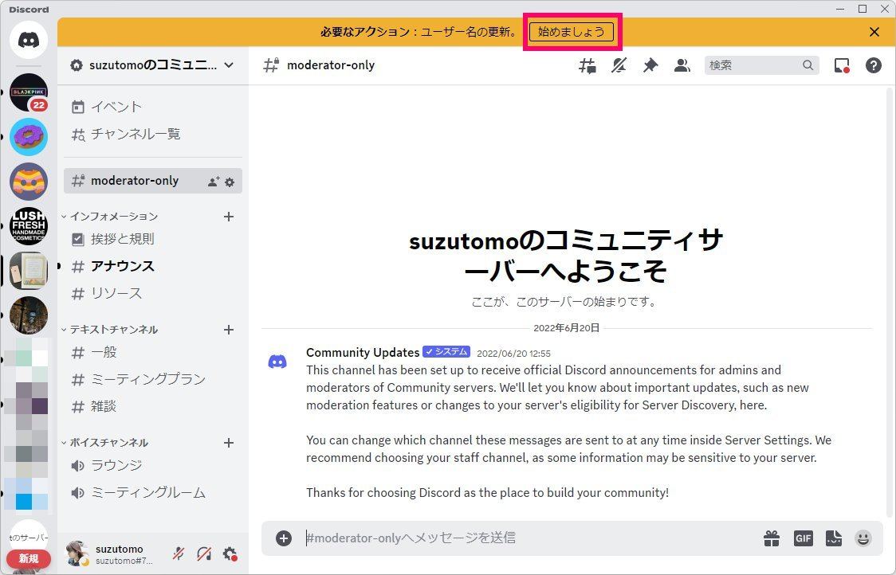Edit moderator-only channel settings gear

pyautogui.click(x=230, y=182)
